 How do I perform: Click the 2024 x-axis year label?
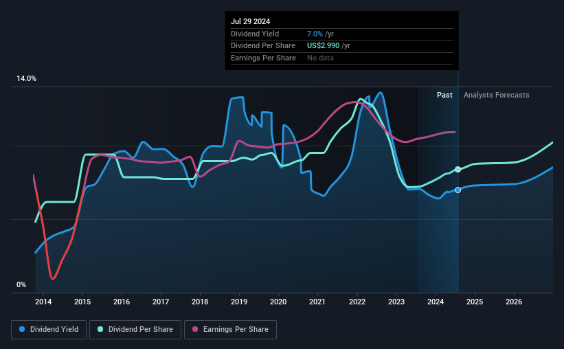[436, 302]
